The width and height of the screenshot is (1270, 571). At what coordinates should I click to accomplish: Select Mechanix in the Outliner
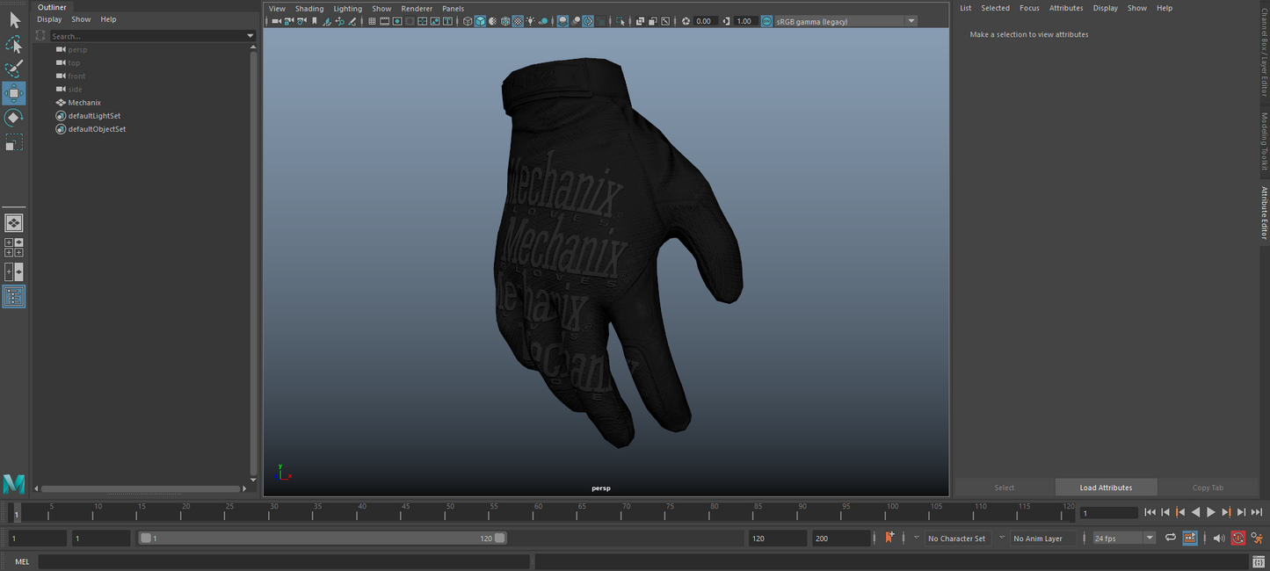(83, 103)
